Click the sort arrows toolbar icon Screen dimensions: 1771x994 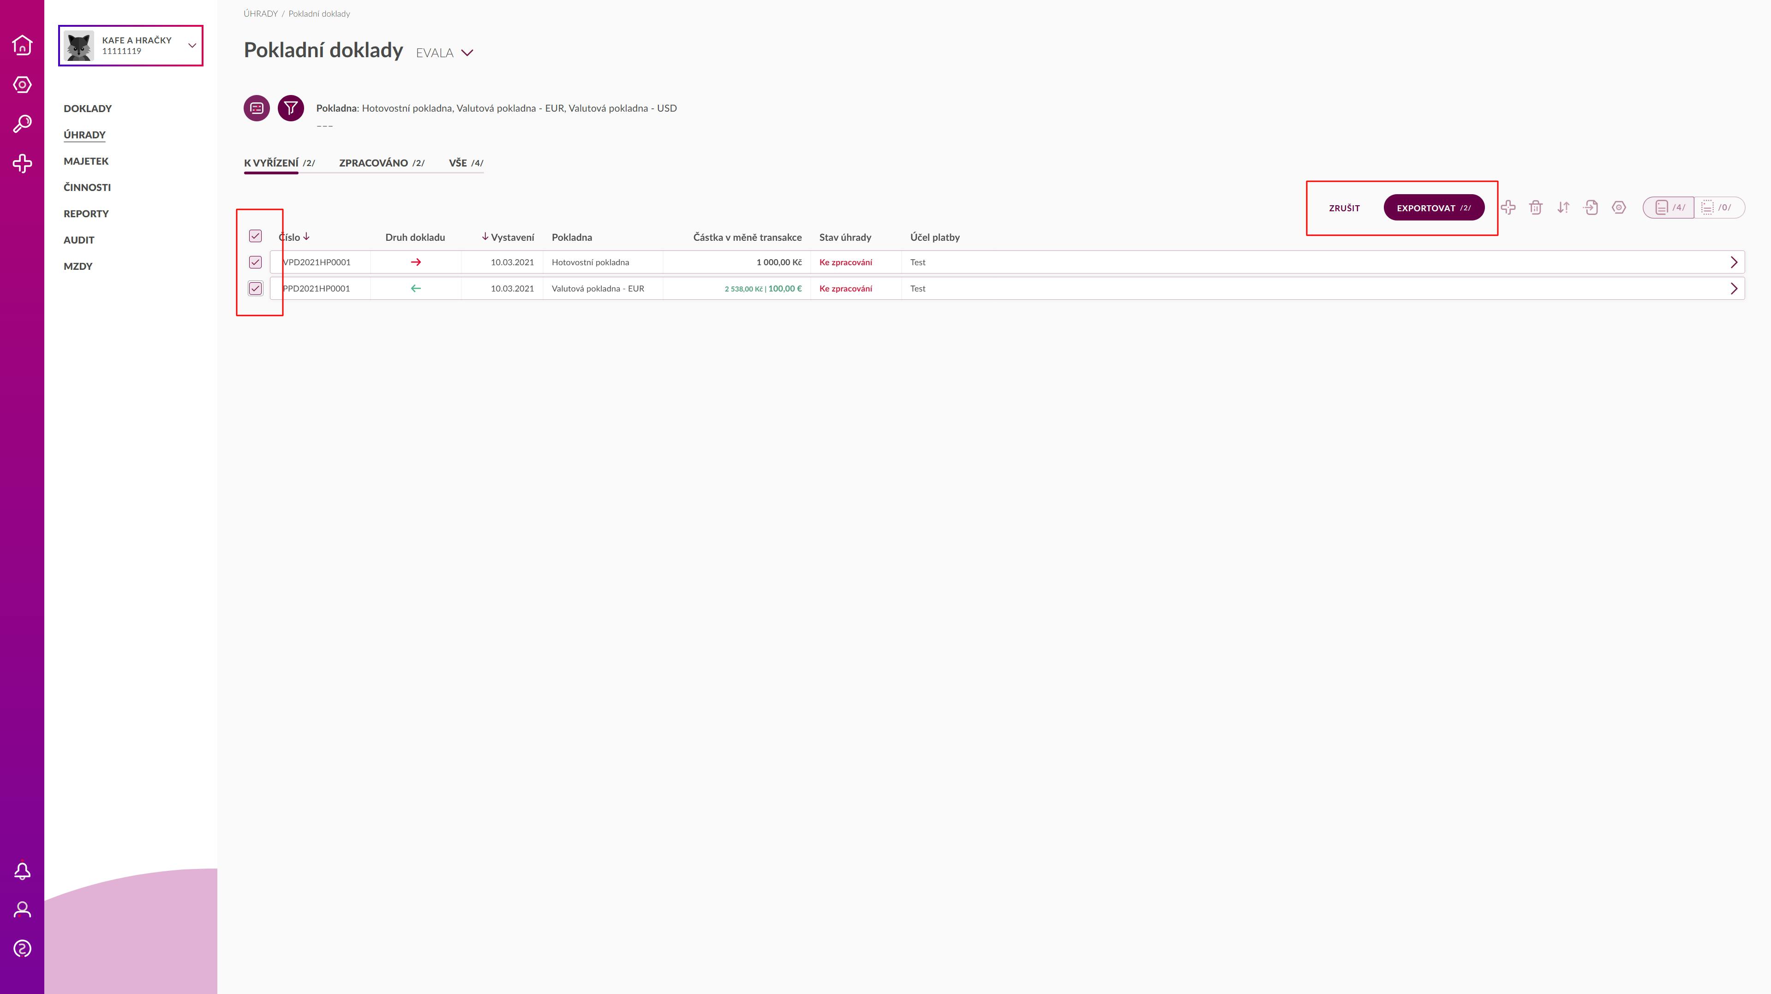coord(1563,208)
